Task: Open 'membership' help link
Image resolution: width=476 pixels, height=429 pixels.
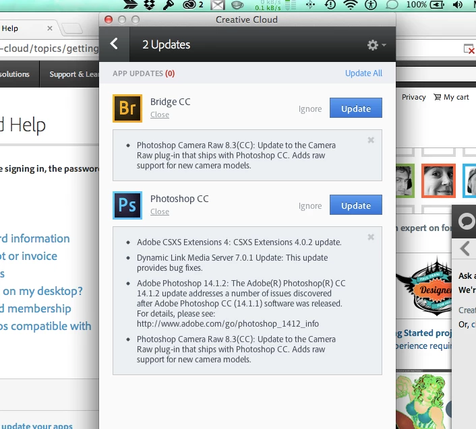Action: pyautogui.click(x=36, y=308)
